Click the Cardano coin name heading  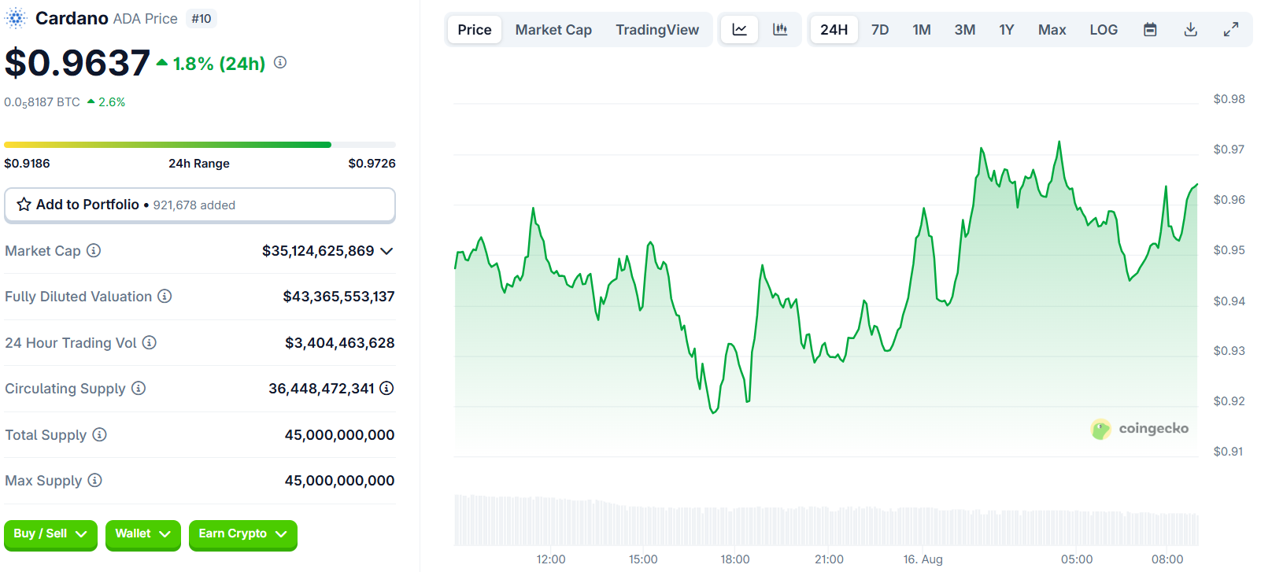point(72,18)
